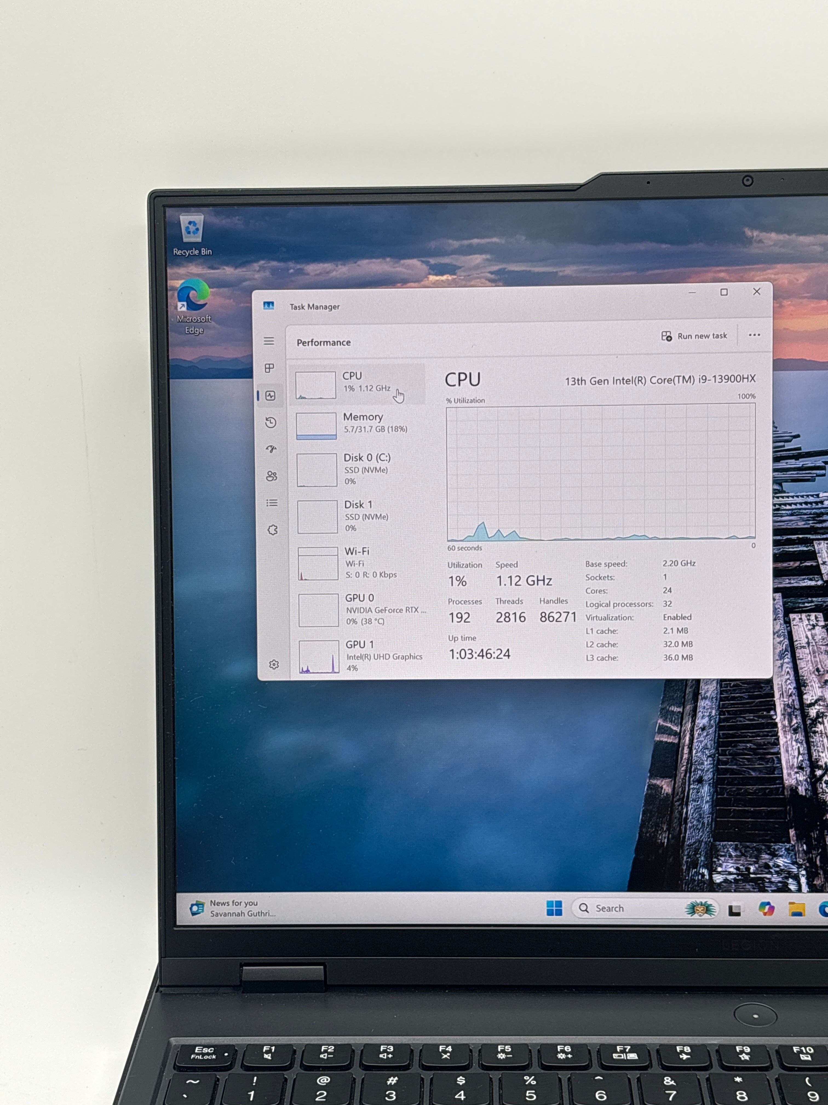Select GPU 1 Intel UHD Graphics item
The image size is (828, 1105).
(362, 656)
